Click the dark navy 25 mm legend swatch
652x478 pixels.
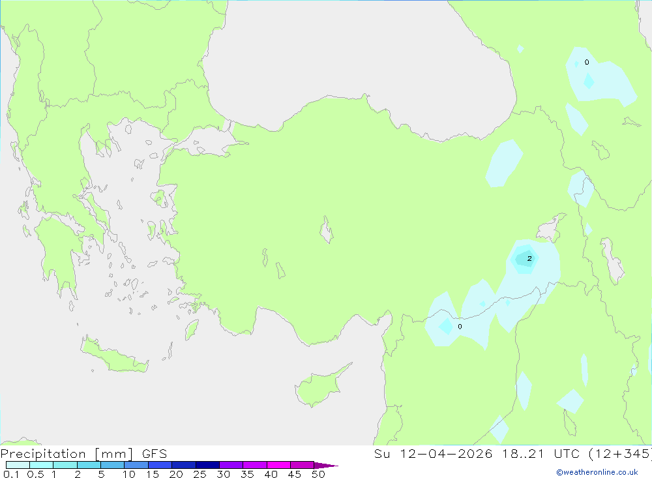pyautogui.click(x=207, y=465)
